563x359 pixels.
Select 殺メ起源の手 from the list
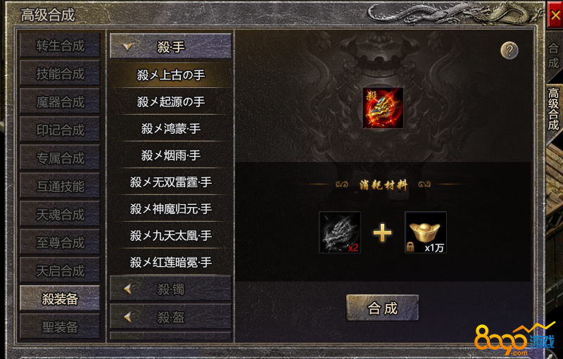[x=171, y=101]
